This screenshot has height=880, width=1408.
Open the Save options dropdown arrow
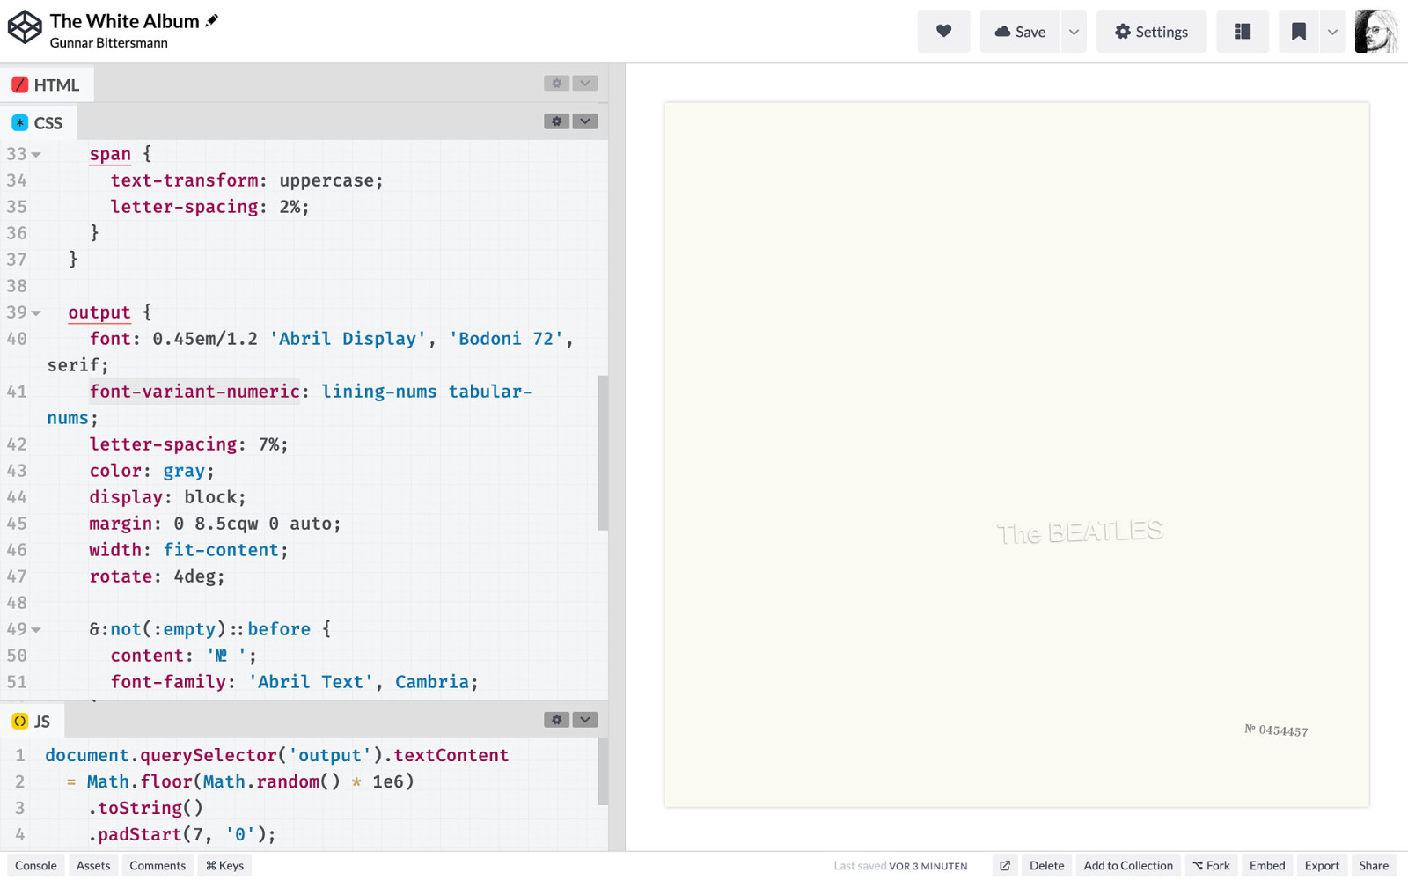click(1074, 32)
